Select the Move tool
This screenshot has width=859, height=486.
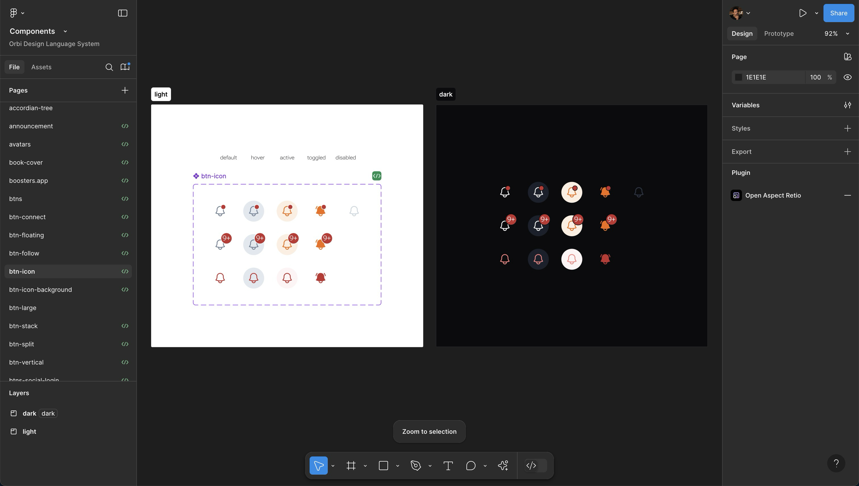pyautogui.click(x=318, y=466)
